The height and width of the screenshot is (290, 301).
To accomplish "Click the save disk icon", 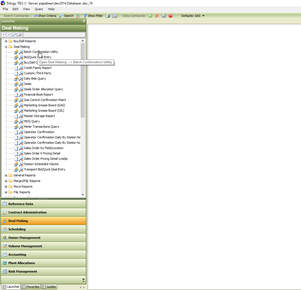I will 164,16.
